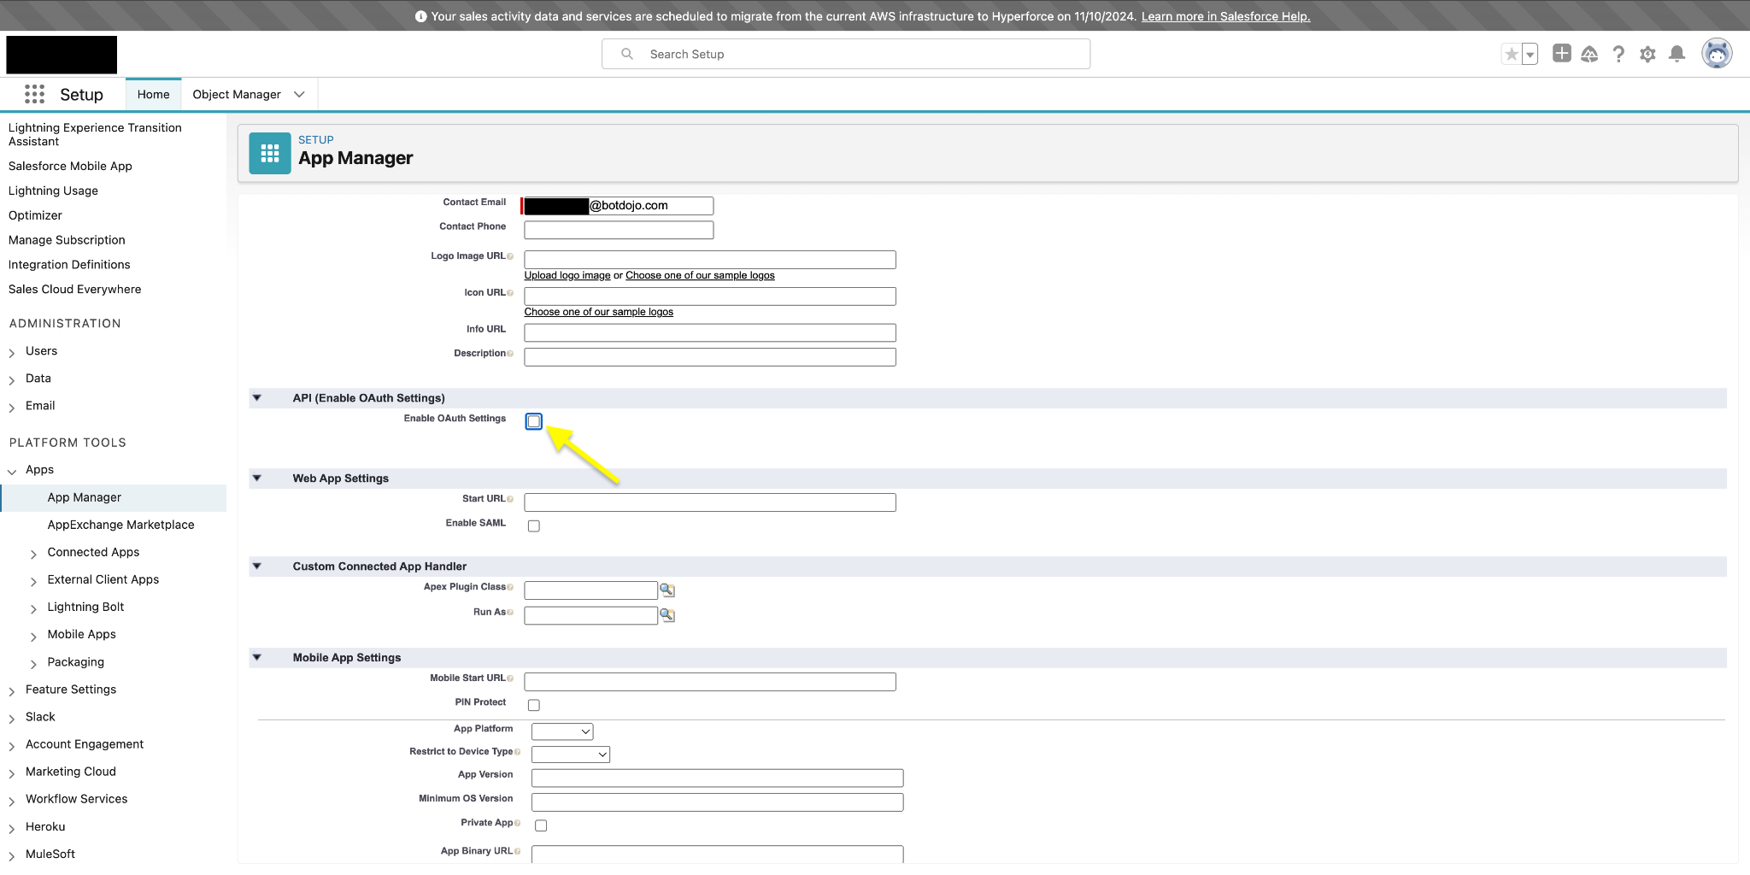This screenshot has width=1750, height=875.
Task: Click the App Manager header icon
Action: (270, 153)
